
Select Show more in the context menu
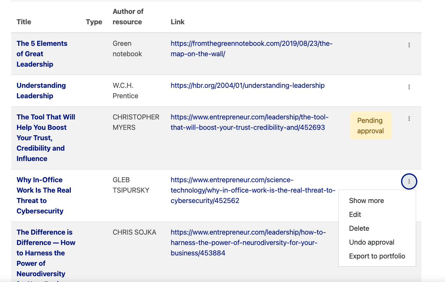(x=366, y=200)
